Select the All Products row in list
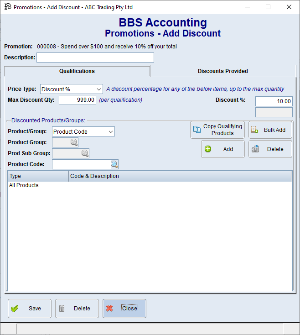300x335 pixels. pyautogui.click(x=24, y=185)
